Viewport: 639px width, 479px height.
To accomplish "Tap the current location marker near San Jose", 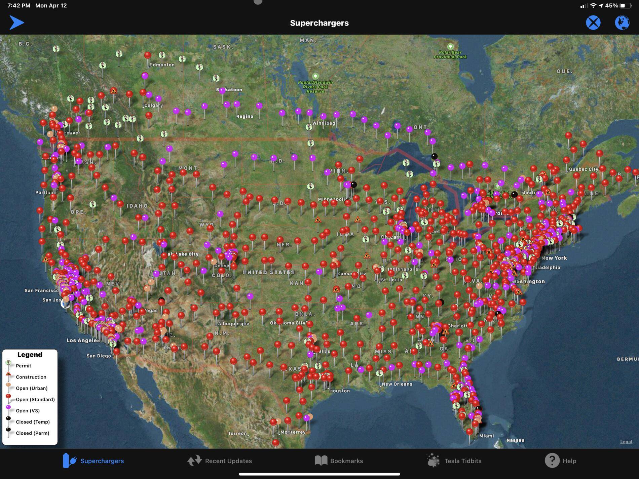I will (x=65, y=304).
